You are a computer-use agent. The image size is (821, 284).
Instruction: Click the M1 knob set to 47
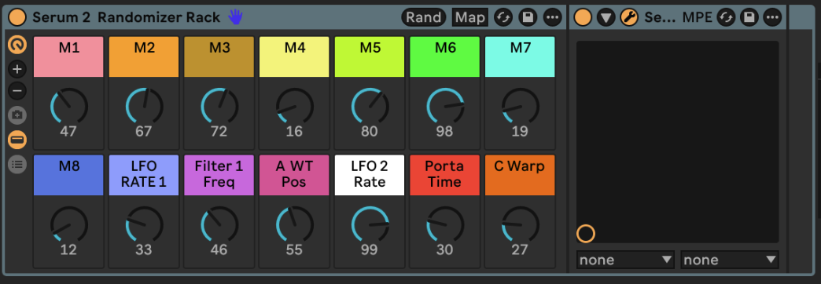click(x=68, y=106)
